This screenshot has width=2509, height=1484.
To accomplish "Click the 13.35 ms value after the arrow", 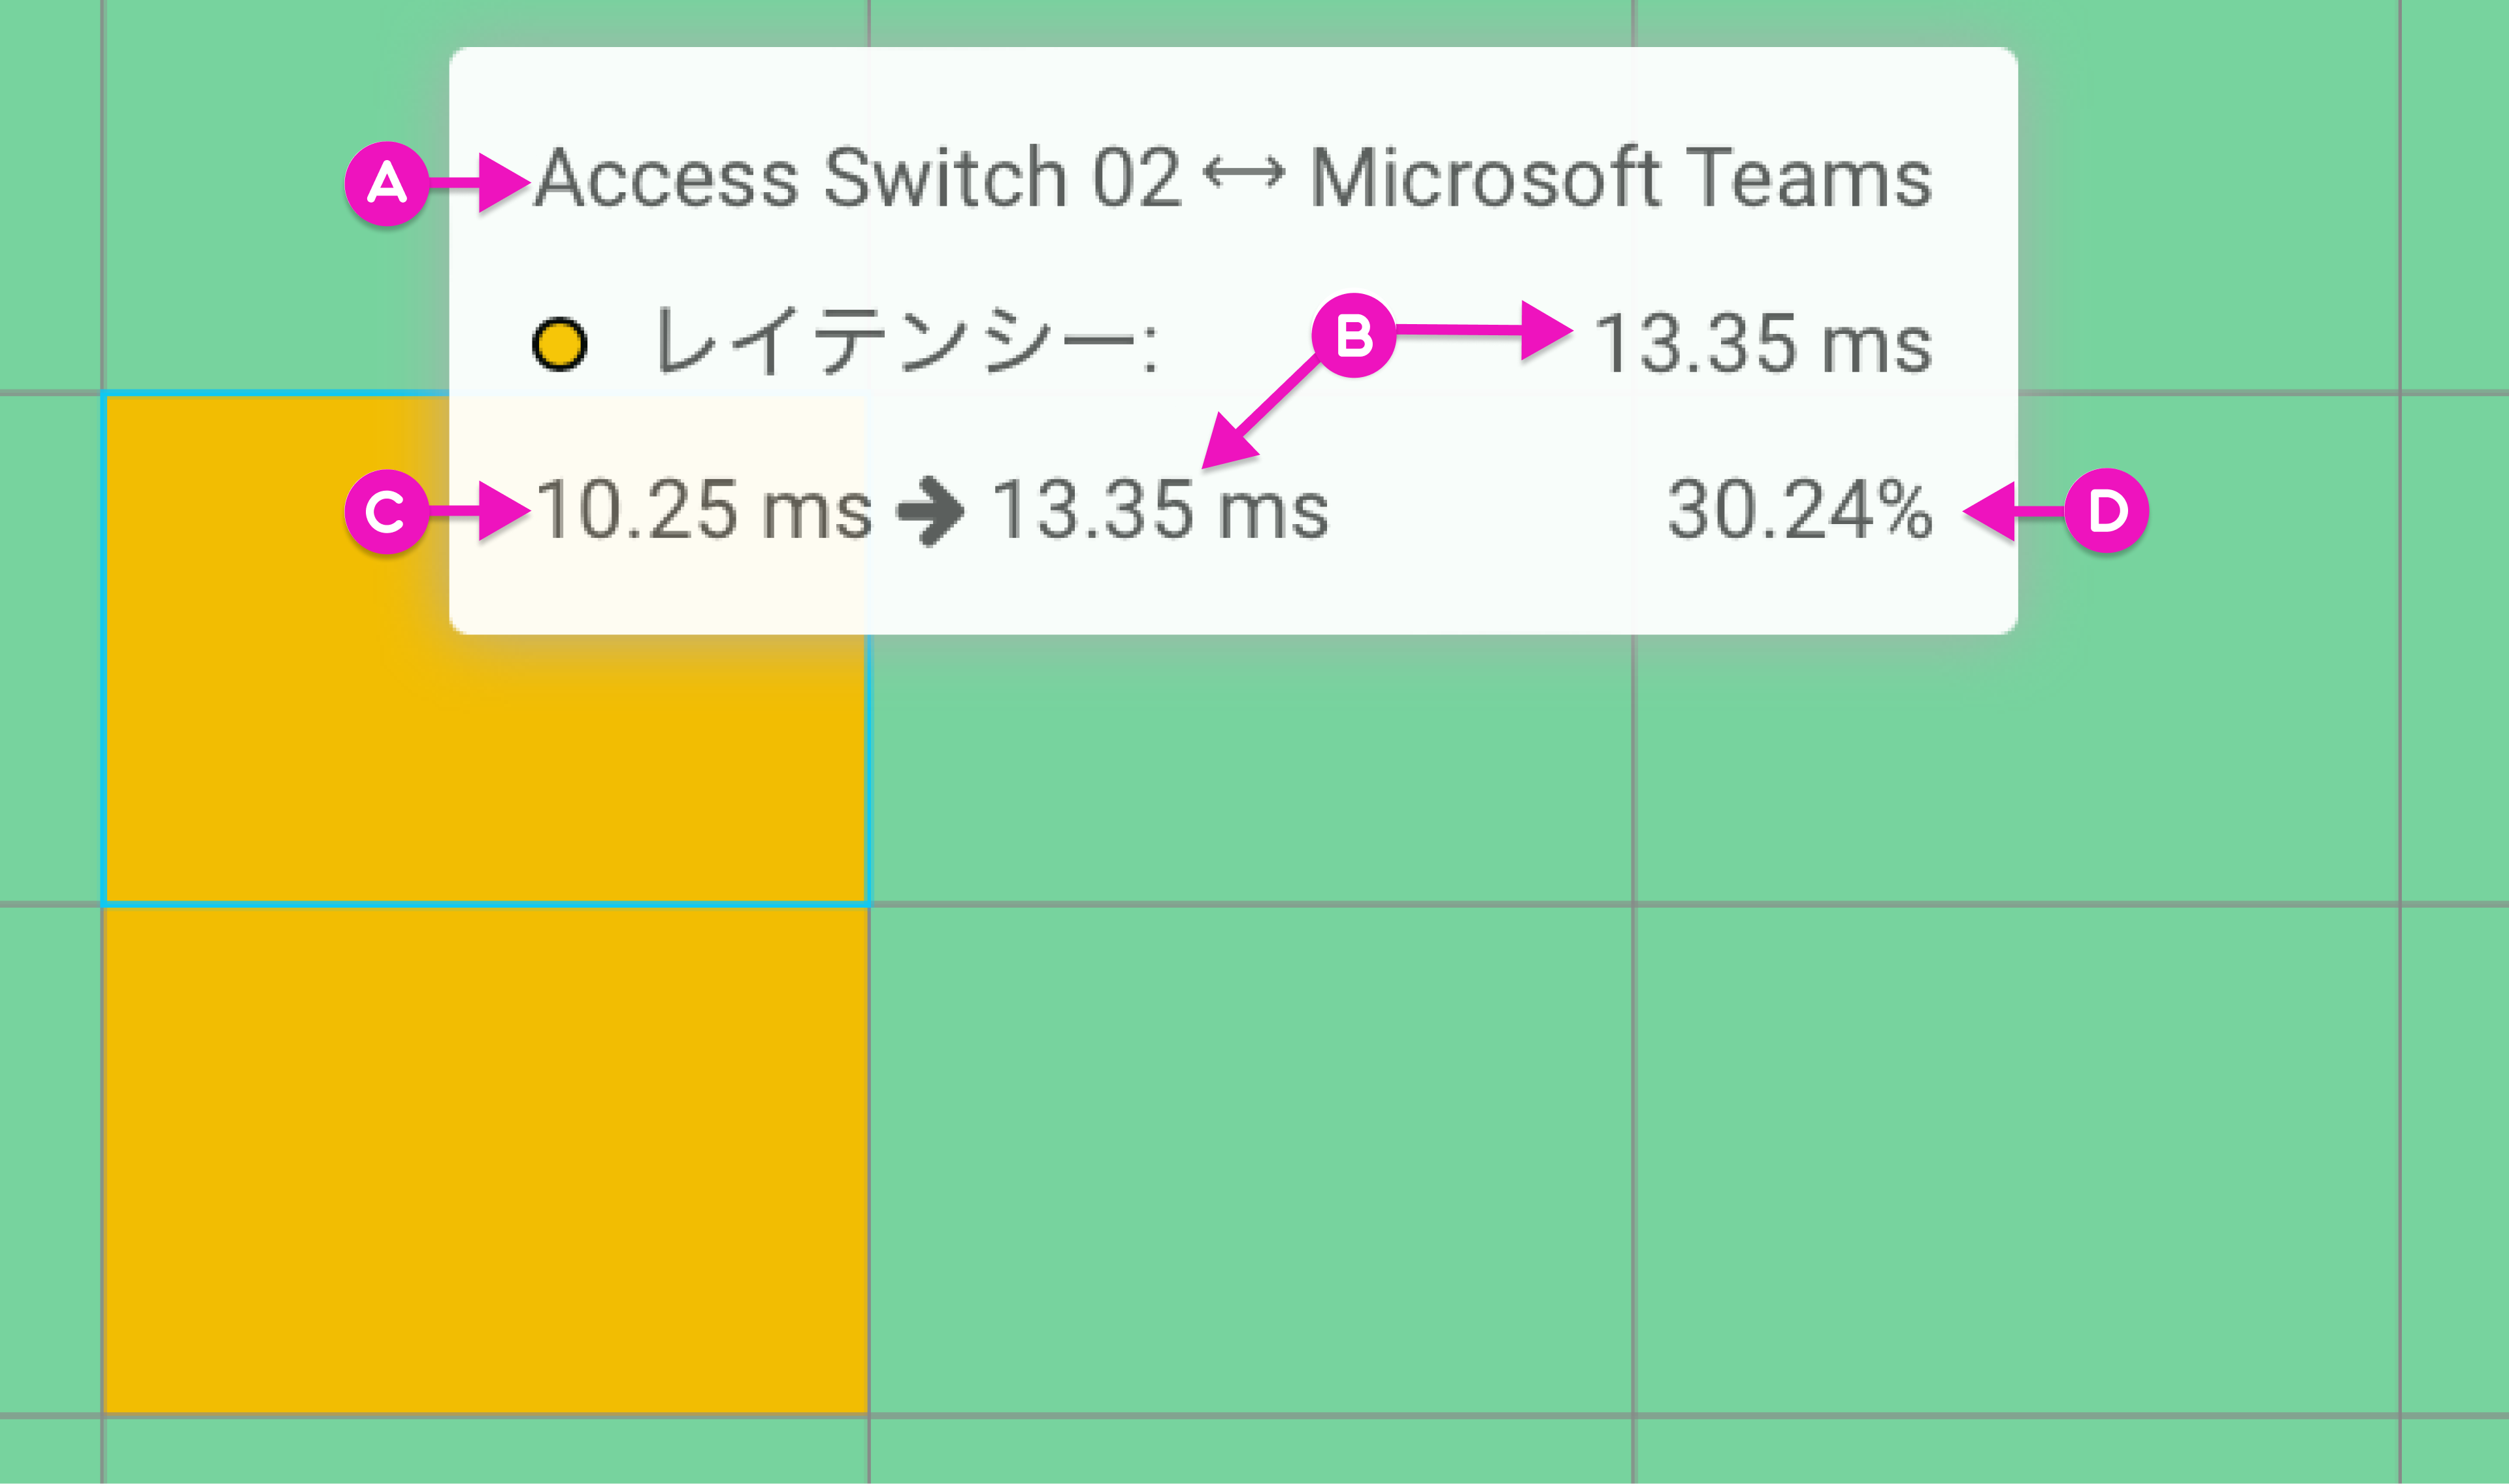I will (x=1160, y=510).
